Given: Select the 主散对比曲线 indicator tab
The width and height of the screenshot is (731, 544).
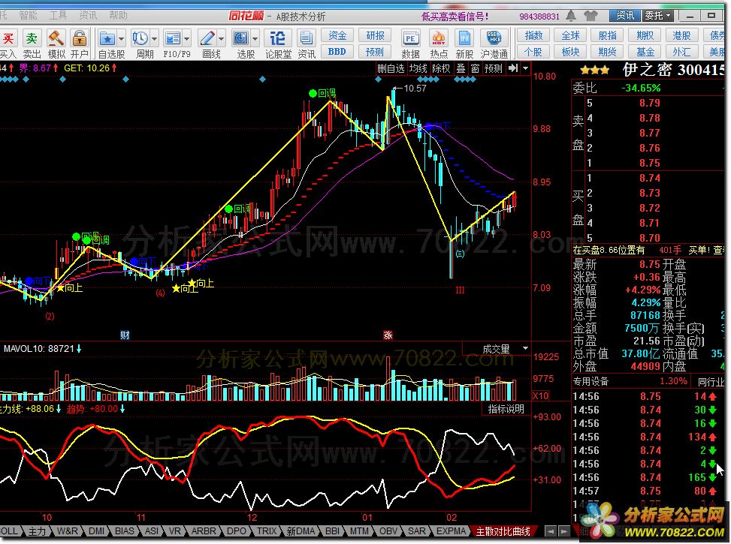Looking at the screenshot, I should click(x=503, y=531).
